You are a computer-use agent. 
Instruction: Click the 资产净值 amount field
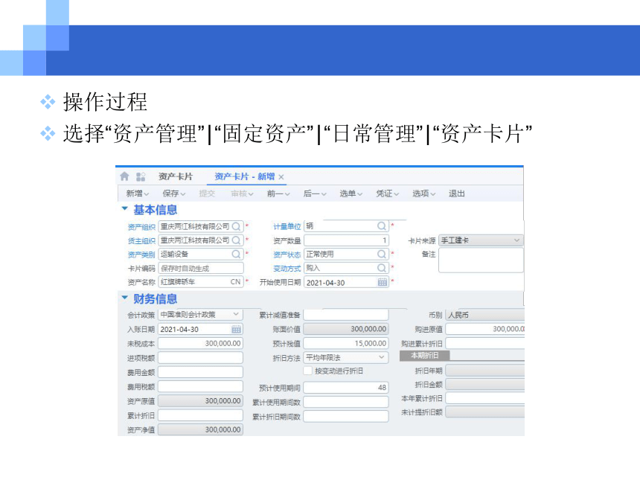tap(200, 429)
